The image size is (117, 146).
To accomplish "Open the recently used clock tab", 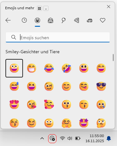I will point(24,20).
